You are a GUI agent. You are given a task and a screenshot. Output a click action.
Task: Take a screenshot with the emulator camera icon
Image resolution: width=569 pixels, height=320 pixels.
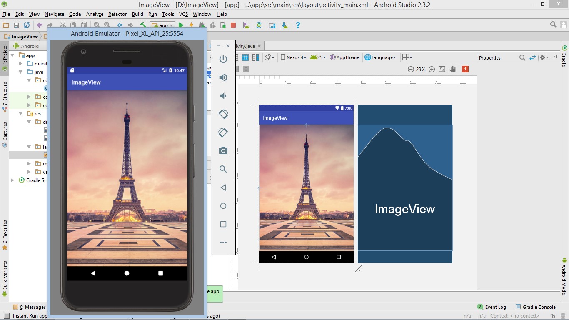(223, 150)
